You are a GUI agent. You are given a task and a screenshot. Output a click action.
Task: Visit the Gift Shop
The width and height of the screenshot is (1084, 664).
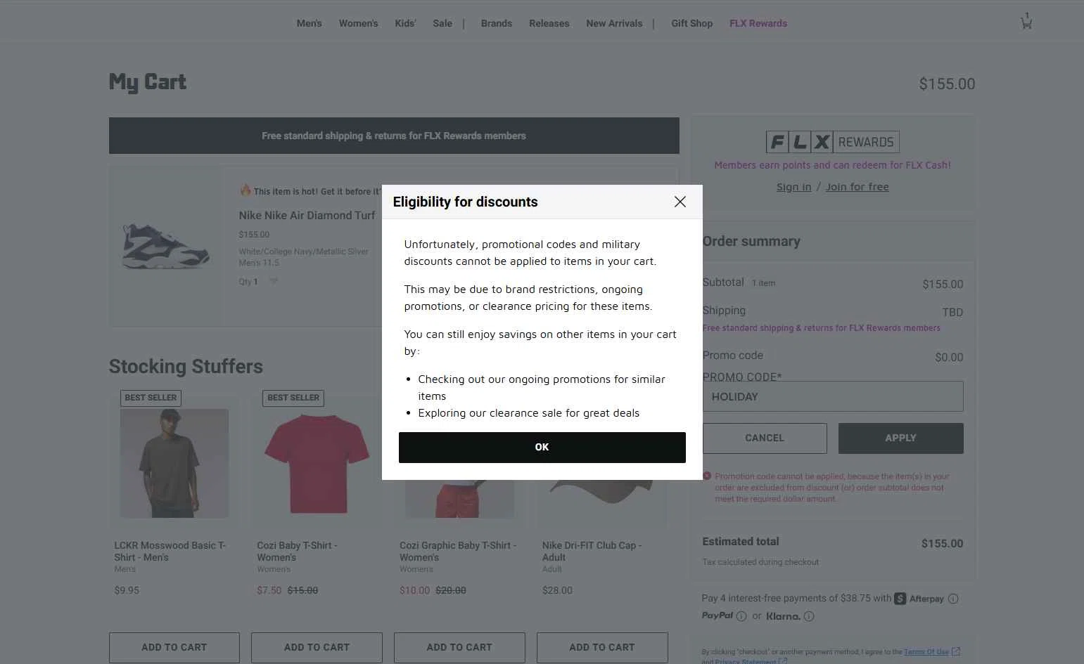click(x=691, y=23)
